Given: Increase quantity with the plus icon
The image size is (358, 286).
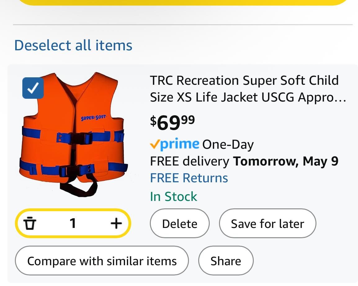Looking at the screenshot, I should (x=116, y=223).
